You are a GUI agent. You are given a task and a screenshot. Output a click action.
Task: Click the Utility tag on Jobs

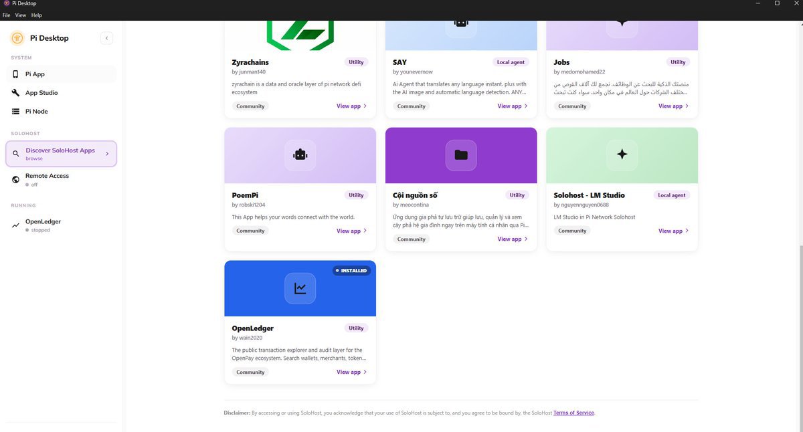[678, 62]
